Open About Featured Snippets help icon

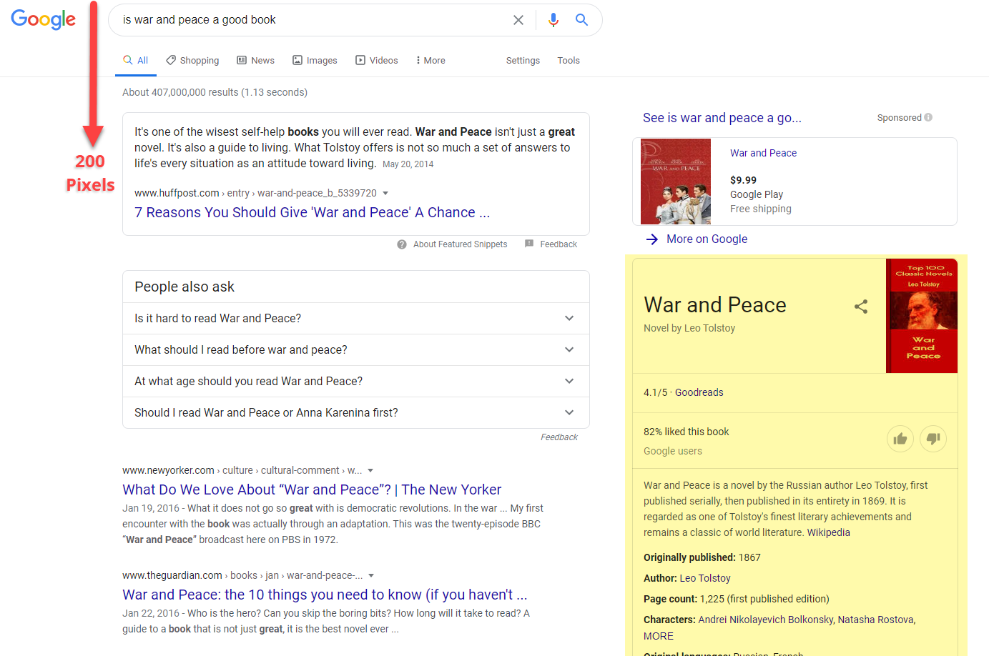click(402, 244)
